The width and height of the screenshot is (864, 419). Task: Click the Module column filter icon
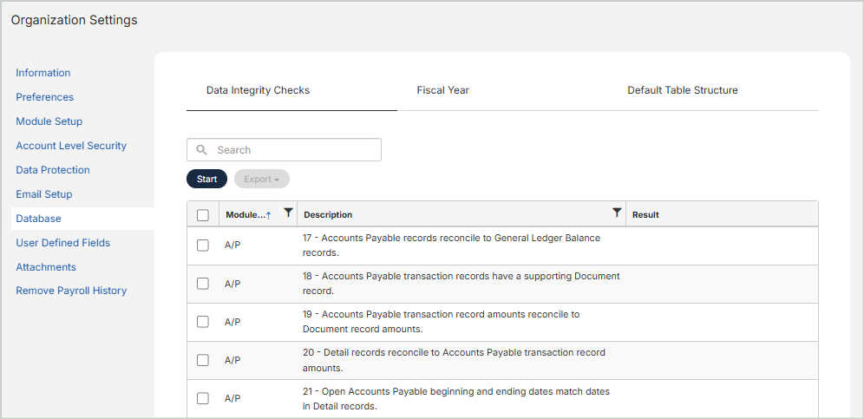pyautogui.click(x=288, y=213)
